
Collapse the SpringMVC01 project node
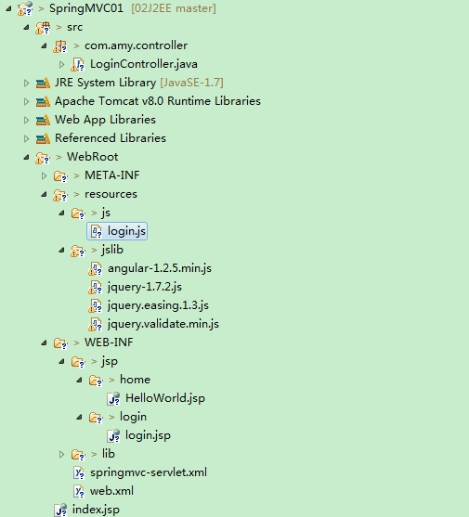coord(9,9)
